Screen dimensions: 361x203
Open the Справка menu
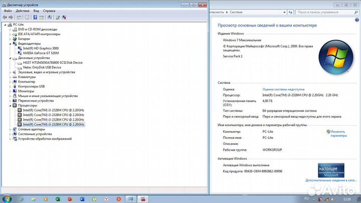[49, 11]
